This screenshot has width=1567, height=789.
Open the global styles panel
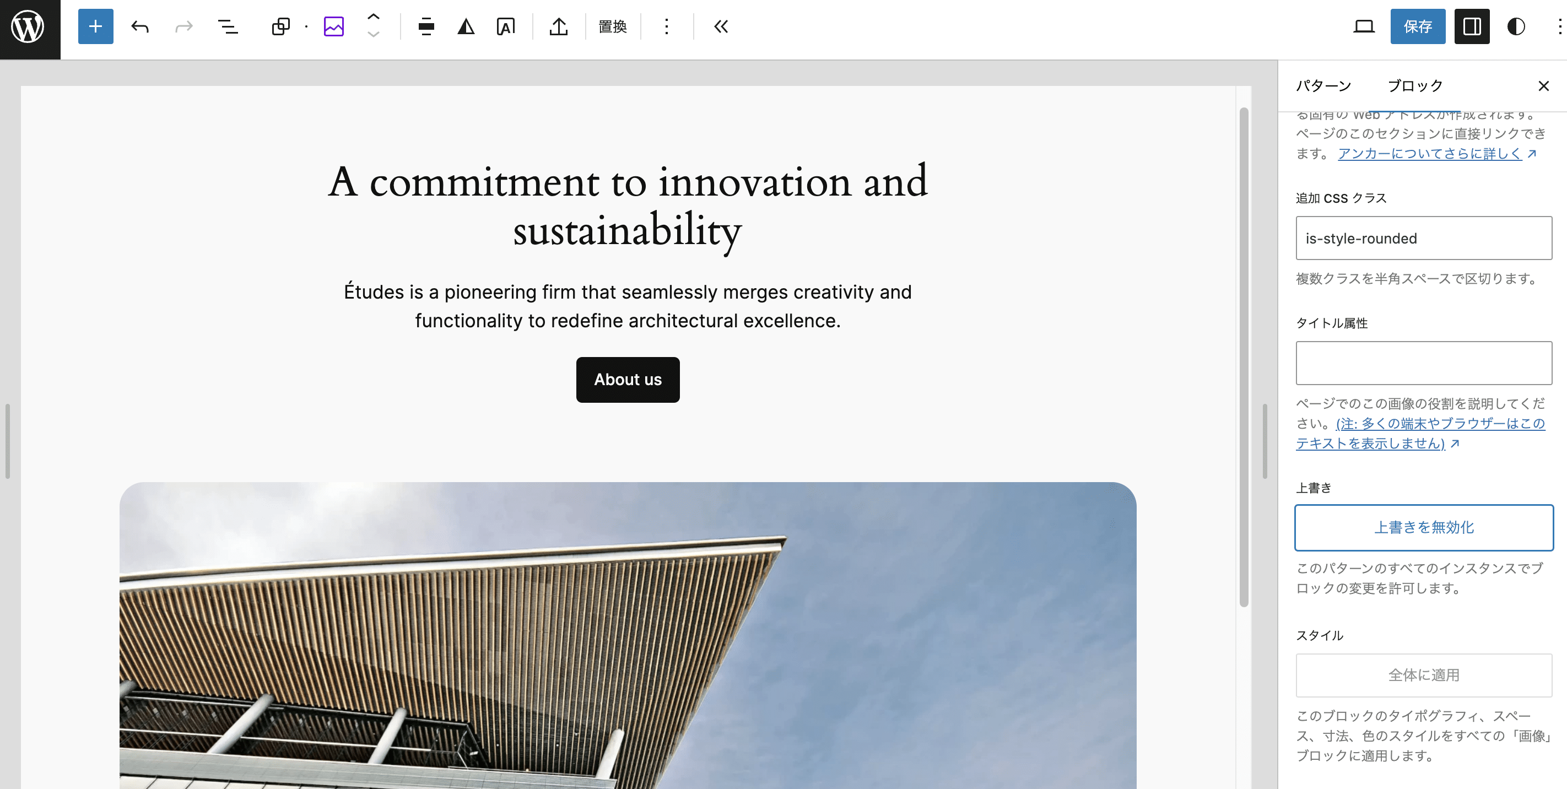coord(1516,27)
